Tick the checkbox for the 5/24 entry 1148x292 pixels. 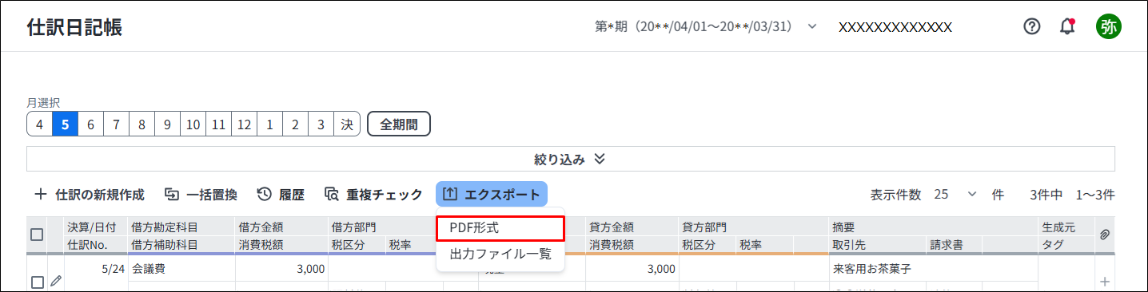point(37,282)
